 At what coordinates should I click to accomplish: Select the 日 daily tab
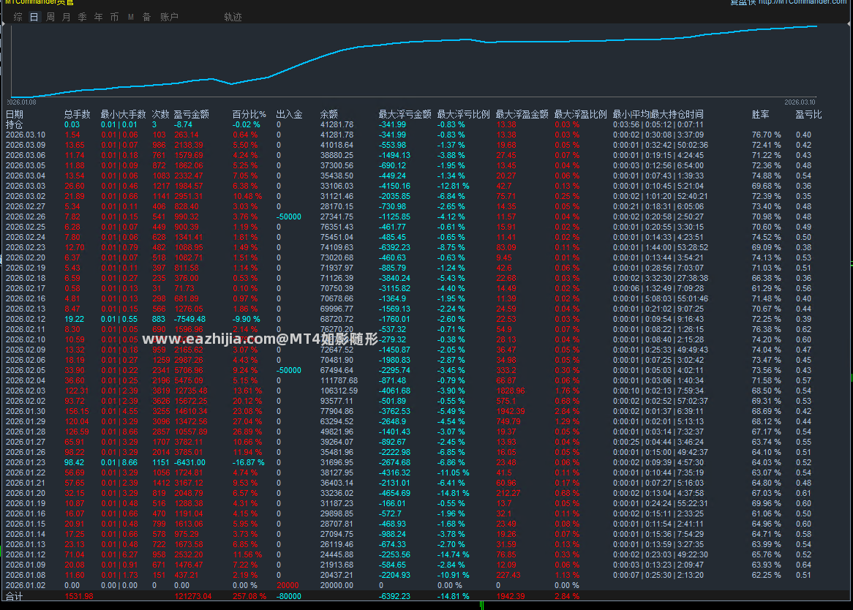(34, 18)
